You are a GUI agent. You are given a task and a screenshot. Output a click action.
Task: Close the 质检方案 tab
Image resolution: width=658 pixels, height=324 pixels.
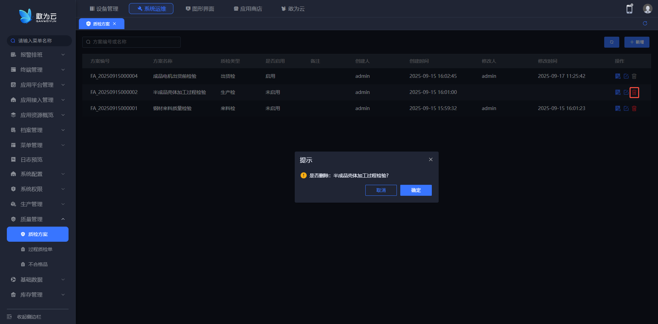(x=114, y=24)
